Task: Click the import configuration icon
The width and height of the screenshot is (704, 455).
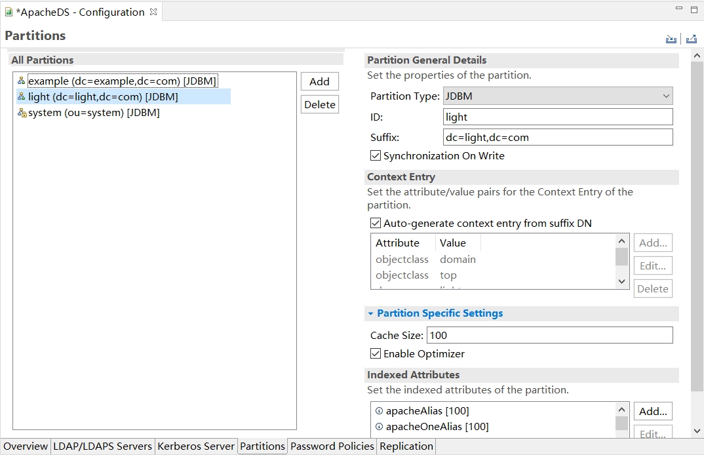Action: [671, 39]
